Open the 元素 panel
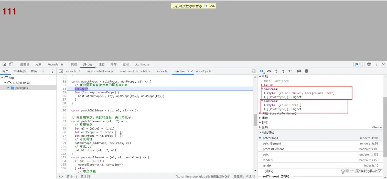Screen dimensions: 387x179 pyautogui.click(x=38, y=64)
